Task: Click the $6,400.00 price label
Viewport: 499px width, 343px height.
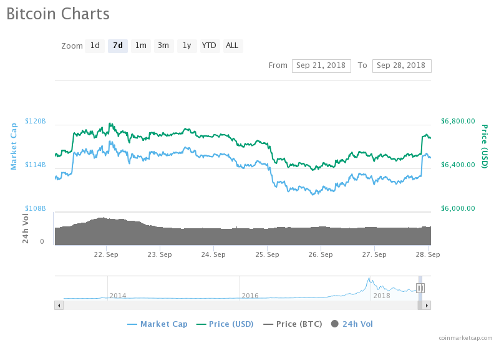Action: (458, 165)
